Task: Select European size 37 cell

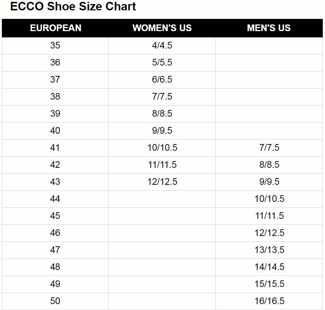Action: click(x=55, y=80)
